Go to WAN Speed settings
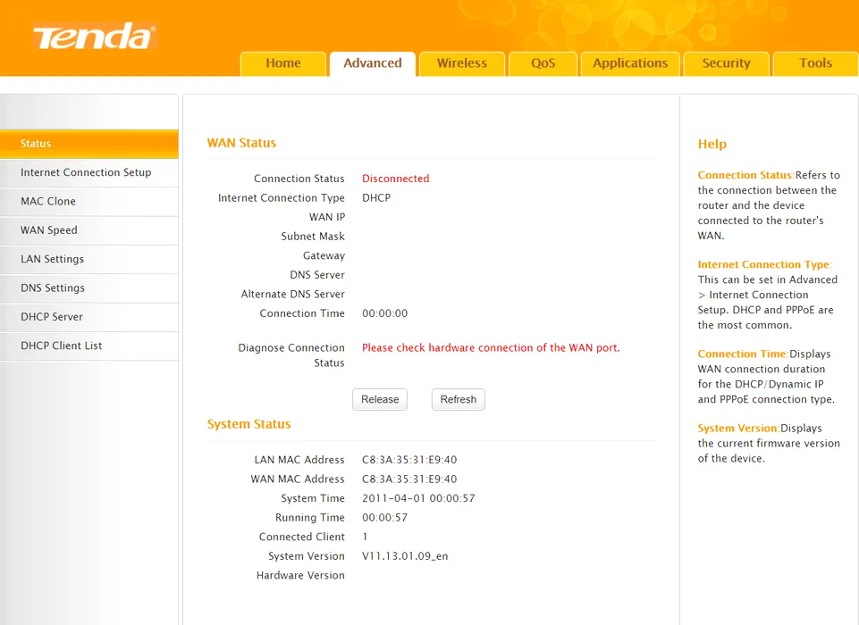 89,230
